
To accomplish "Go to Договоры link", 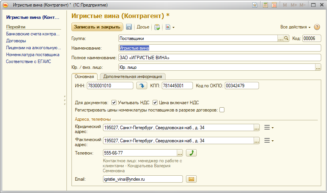I will [x=16, y=41].
